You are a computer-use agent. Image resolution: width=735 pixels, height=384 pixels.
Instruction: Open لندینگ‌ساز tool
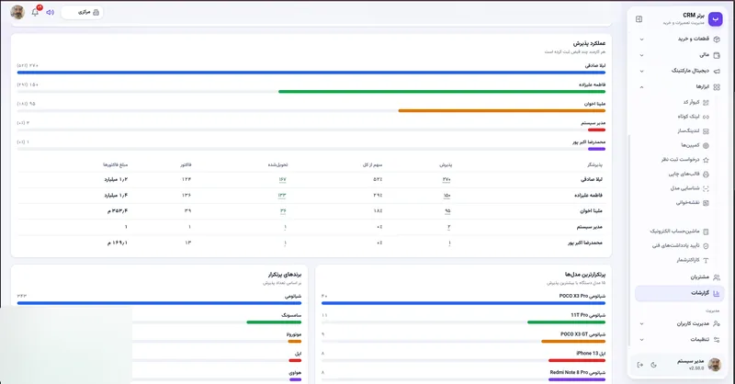tap(694, 130)
